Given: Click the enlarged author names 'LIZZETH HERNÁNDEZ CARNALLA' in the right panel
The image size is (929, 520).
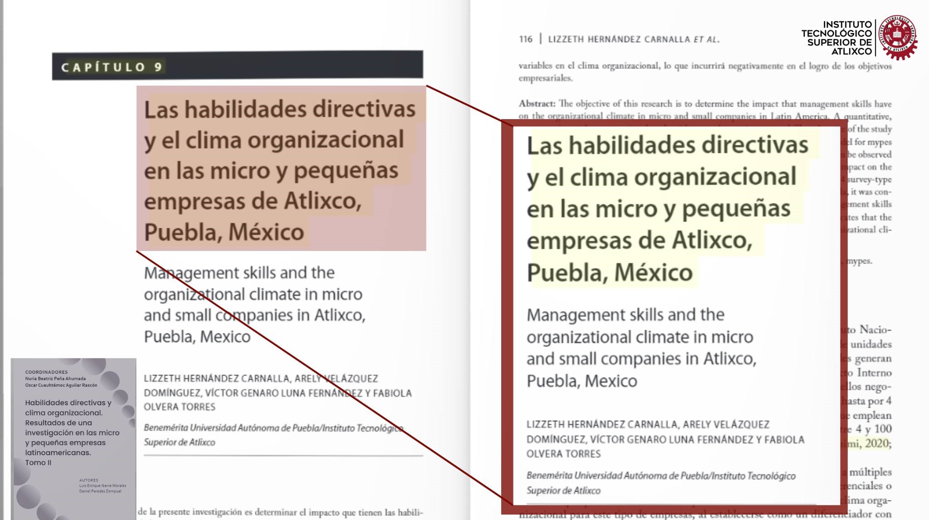Looking at the screenshot, I should [602, 424].
